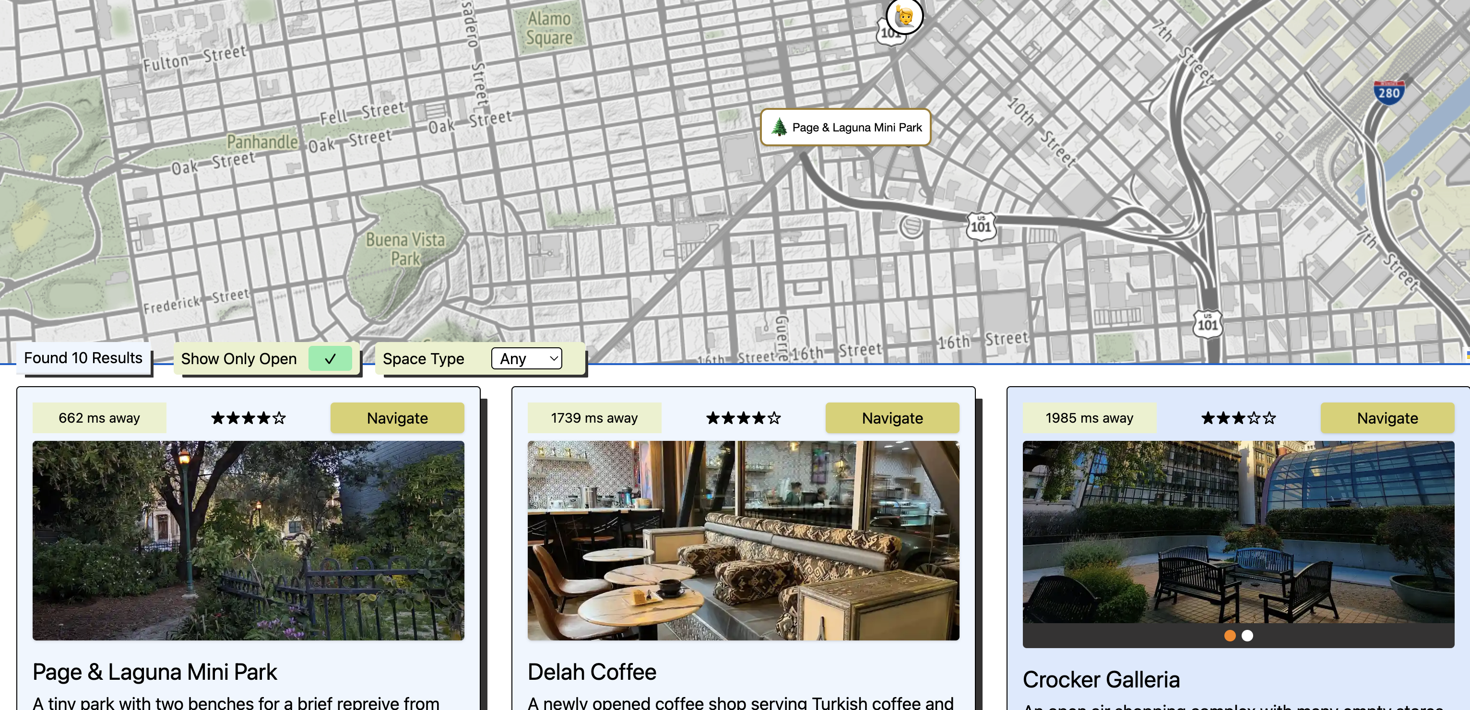Open the Delah Coffee interior photo

tap(743, 540)
